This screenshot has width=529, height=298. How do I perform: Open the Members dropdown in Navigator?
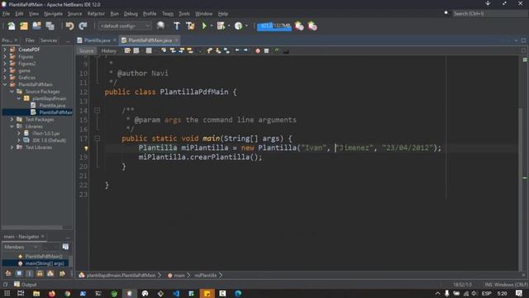coord(21,248)
